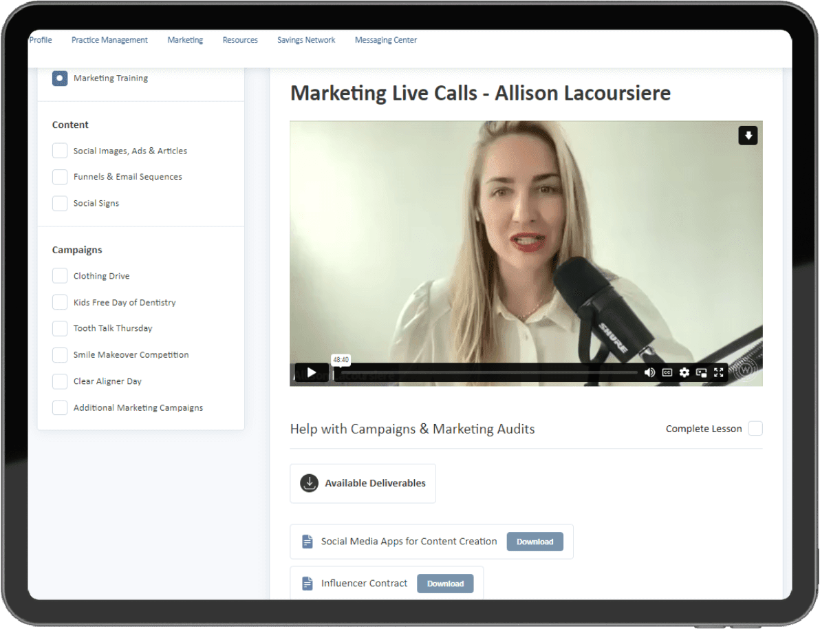Open the Practice Management menu
Viewport: 820px width, 629px height.
(109, 40)
